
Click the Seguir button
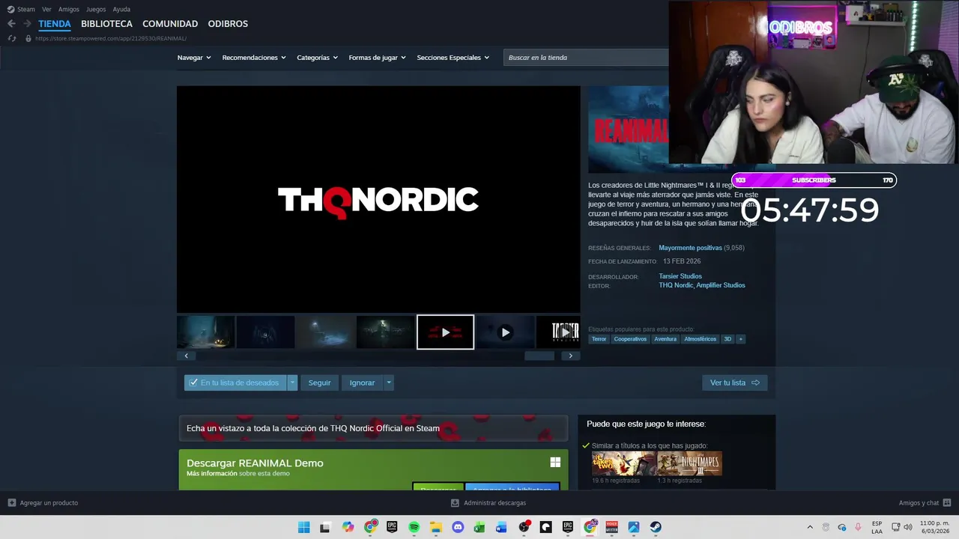(x=319, y=383)
